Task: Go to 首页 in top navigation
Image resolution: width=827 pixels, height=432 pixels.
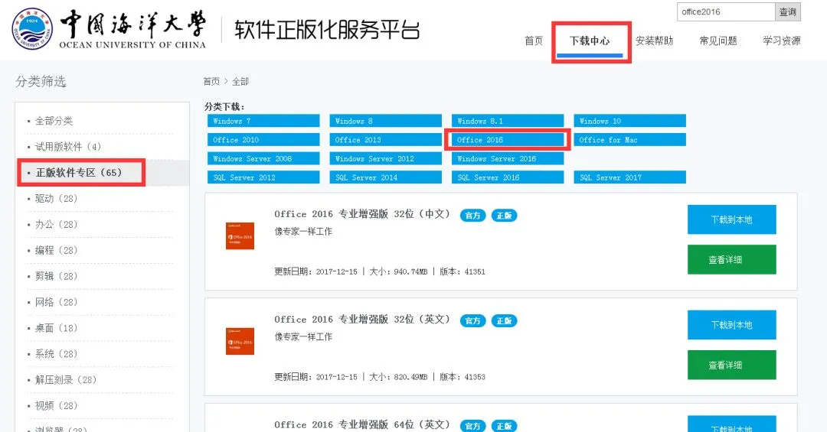Action: pos(534,41)
